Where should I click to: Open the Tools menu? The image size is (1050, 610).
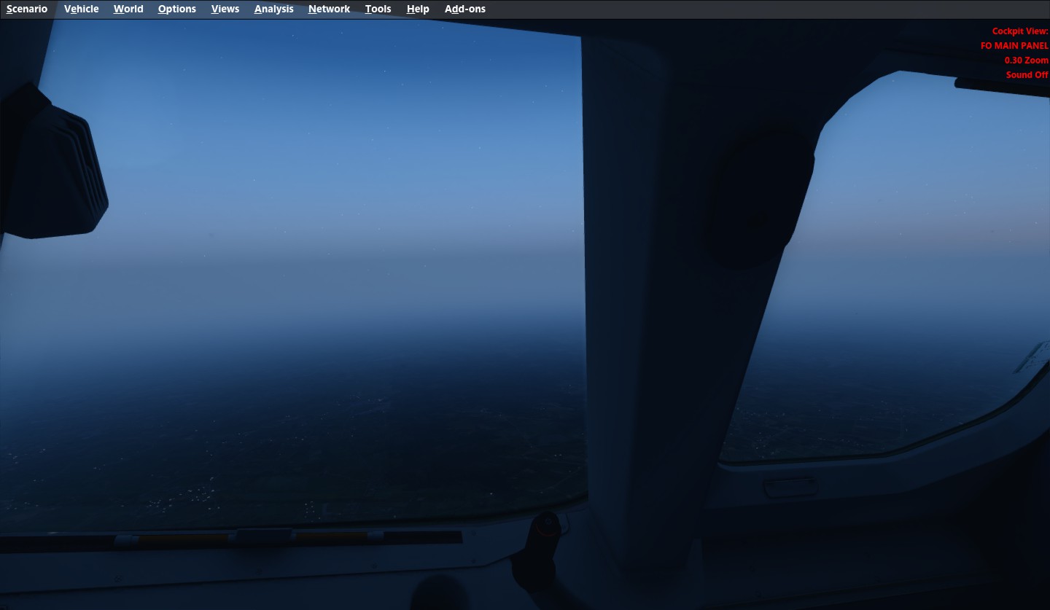pyautogui.click(x=378, y=9)
